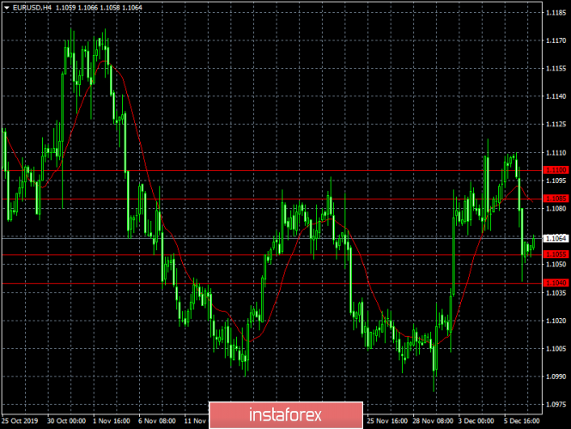Click the 1.0990 price scale value
Viewport: 571px width, 429px height.
(x=556, y=377)
